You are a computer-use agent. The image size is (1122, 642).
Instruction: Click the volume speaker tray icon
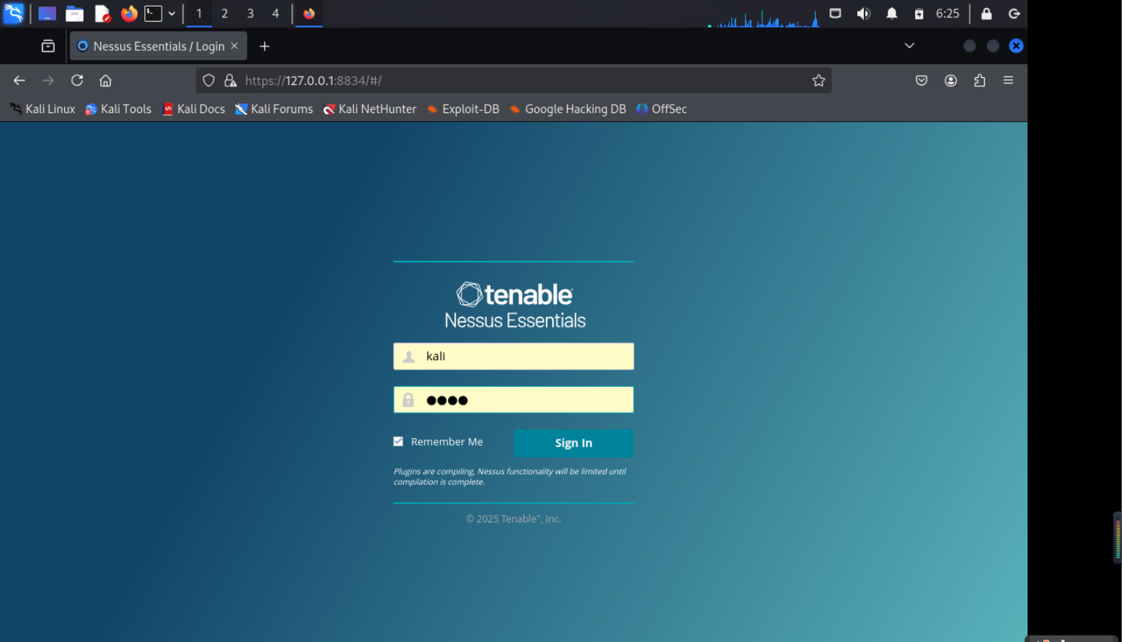tap(863, 14)
